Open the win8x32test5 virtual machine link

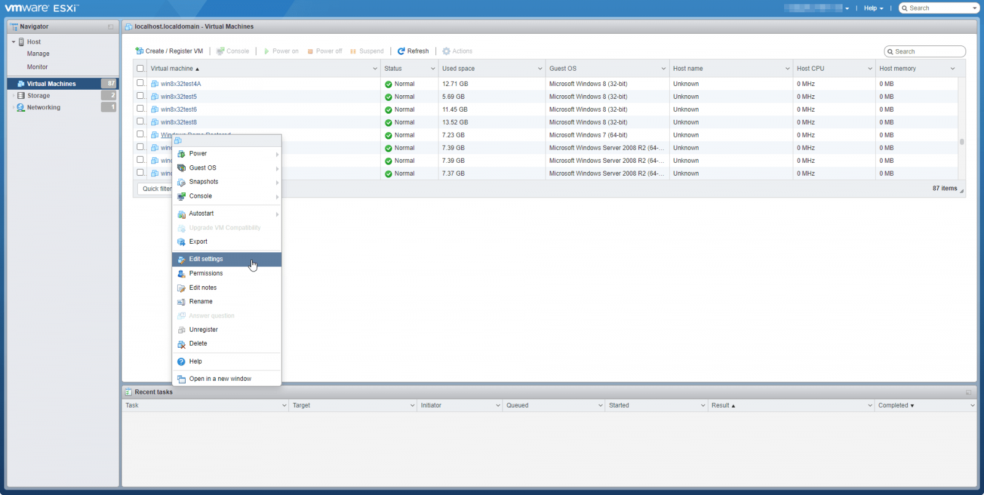point(179,97)
